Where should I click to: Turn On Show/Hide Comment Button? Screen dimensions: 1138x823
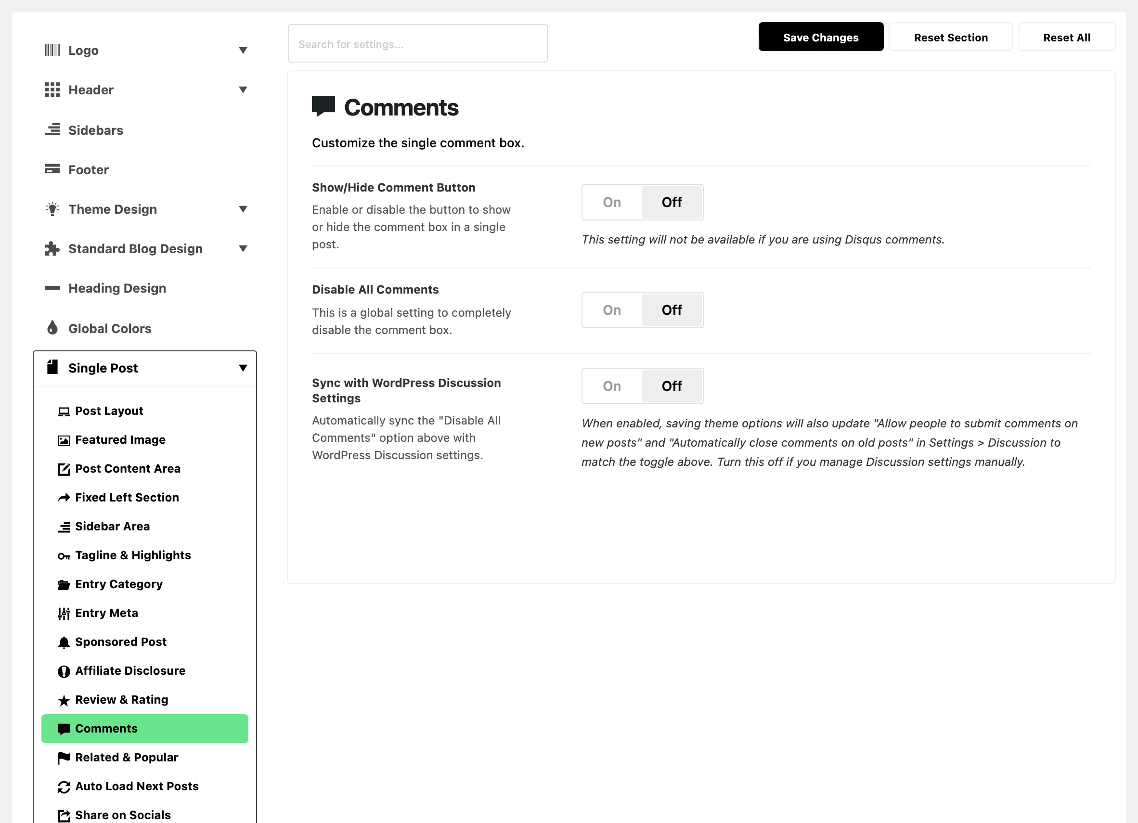tap(612, 202)
